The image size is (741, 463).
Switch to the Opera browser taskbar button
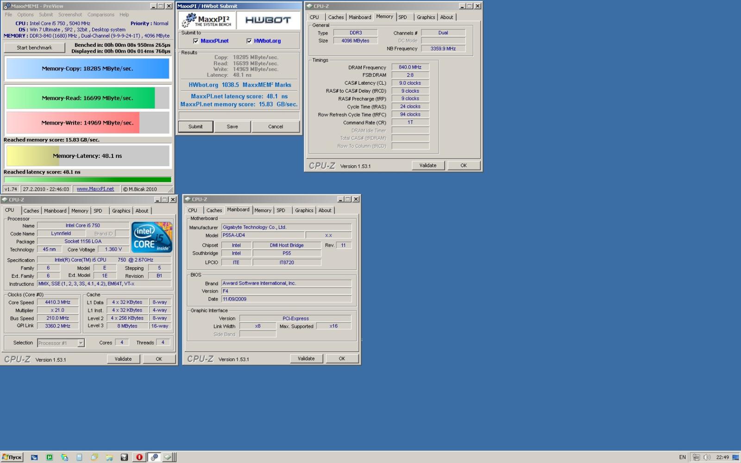[139, 457]
